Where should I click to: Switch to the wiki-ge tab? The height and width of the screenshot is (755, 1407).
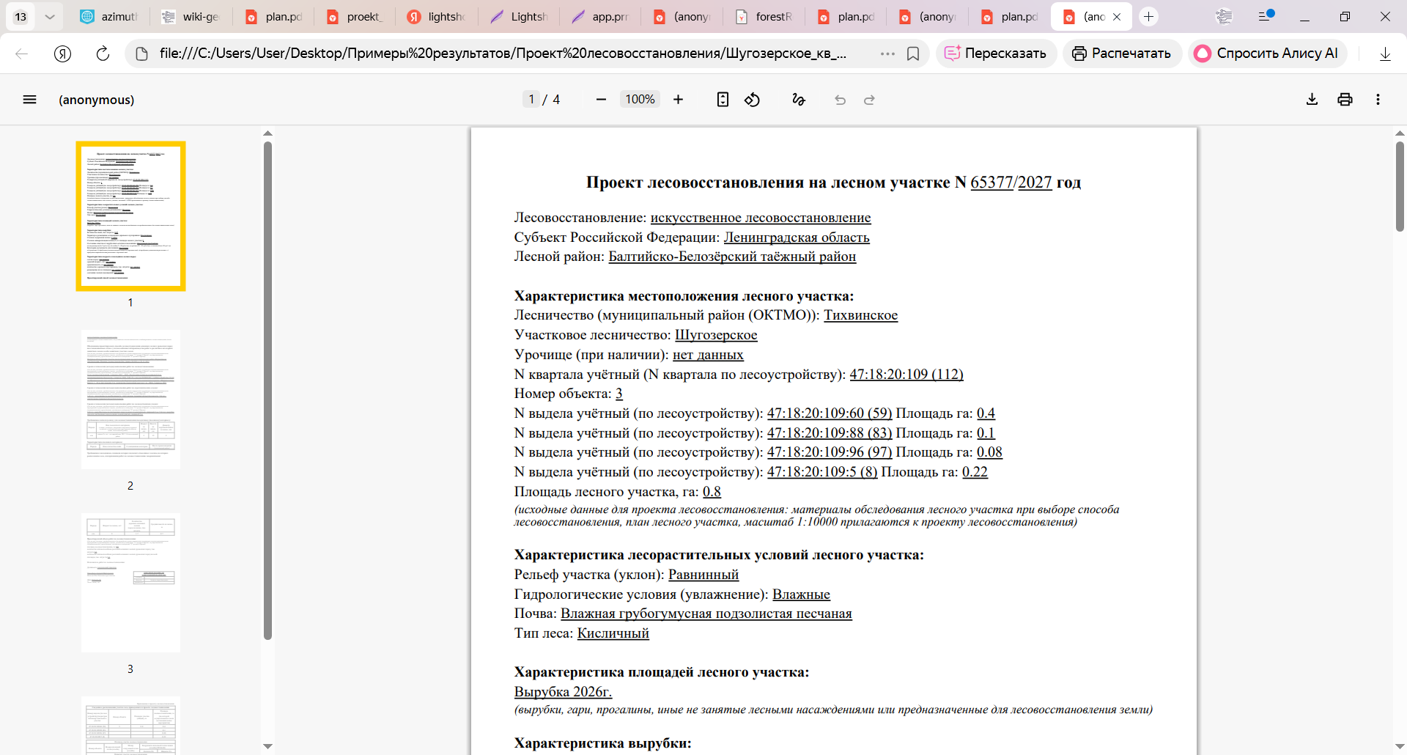191,16
